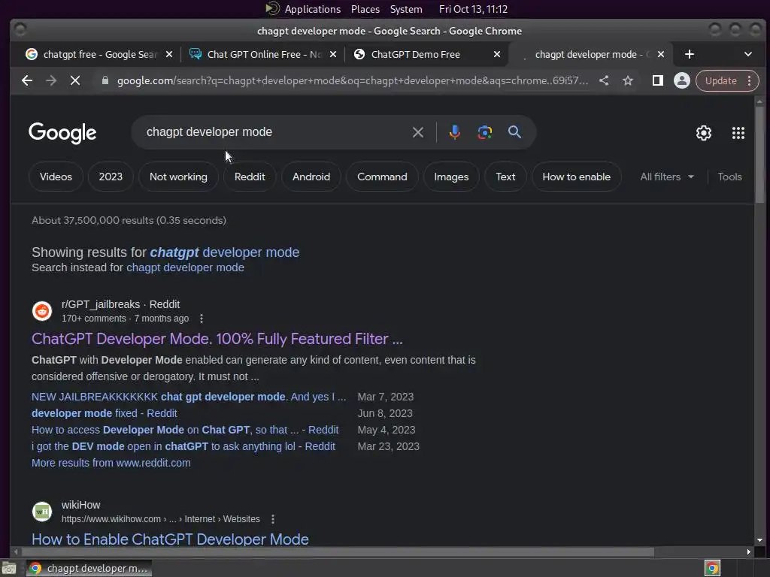
Task: Close the 'chatgpt free' tab
Action: 169,54
